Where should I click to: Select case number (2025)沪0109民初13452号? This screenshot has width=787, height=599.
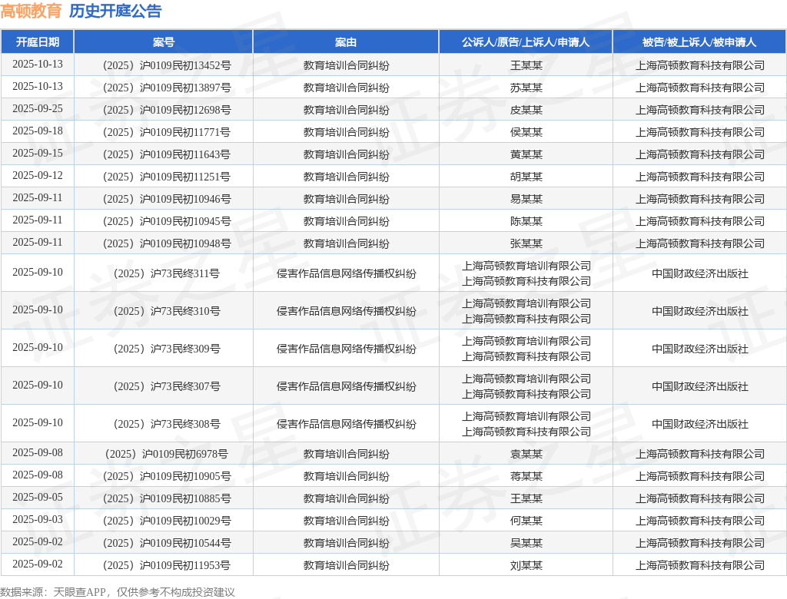point(167,65)
